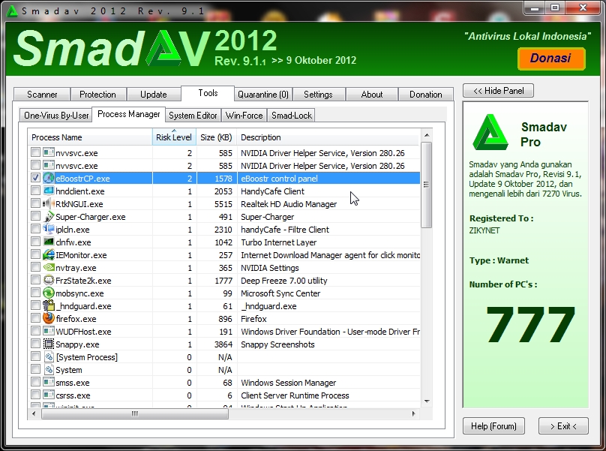This screenshot has width=606, height=451.
Task: Go to the Settings tab
Action: click(318, 95)
